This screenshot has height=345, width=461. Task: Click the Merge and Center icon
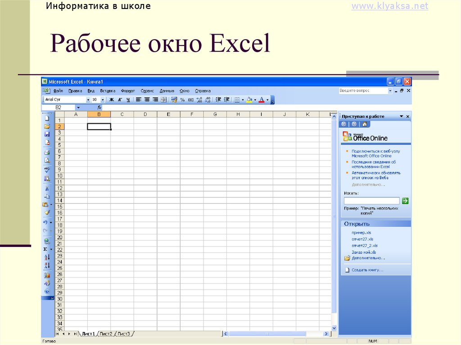(x=164, y=99)
